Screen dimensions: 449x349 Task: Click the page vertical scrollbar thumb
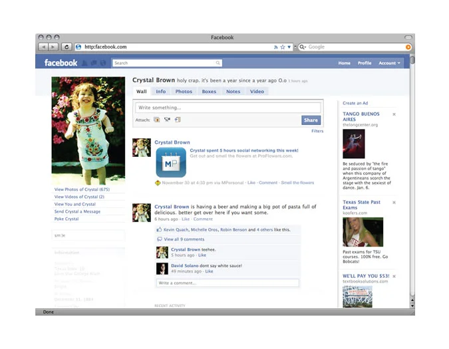(412, 60)
